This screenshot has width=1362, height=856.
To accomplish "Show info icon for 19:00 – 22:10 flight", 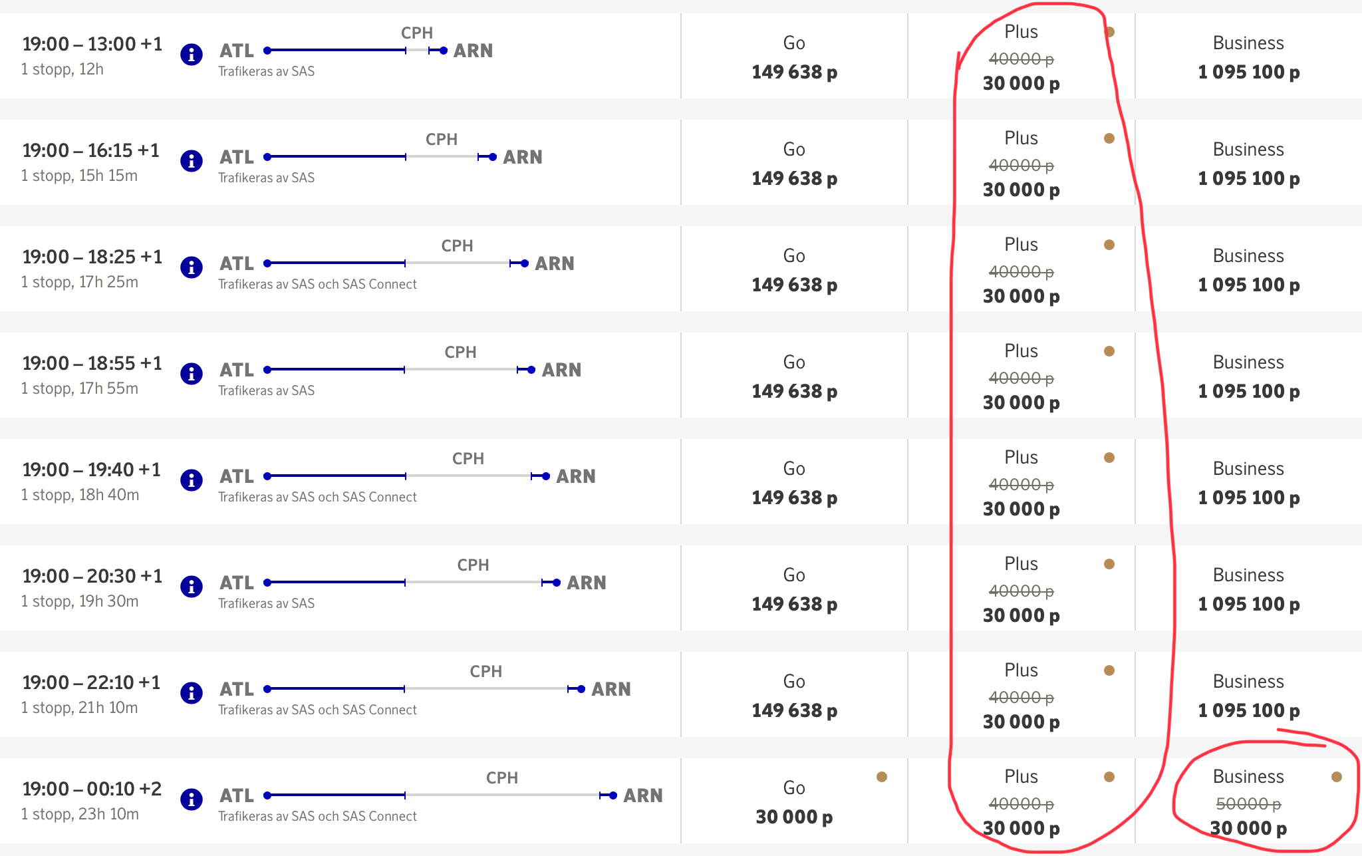I will click(x=192, y=692).
